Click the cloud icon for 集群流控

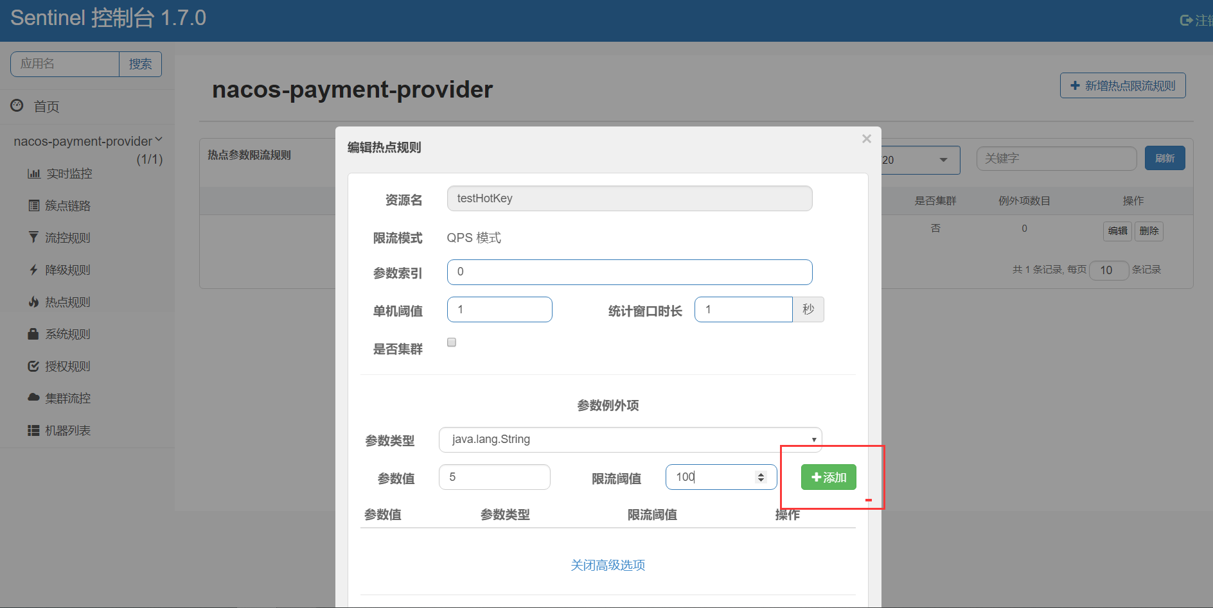33,397
